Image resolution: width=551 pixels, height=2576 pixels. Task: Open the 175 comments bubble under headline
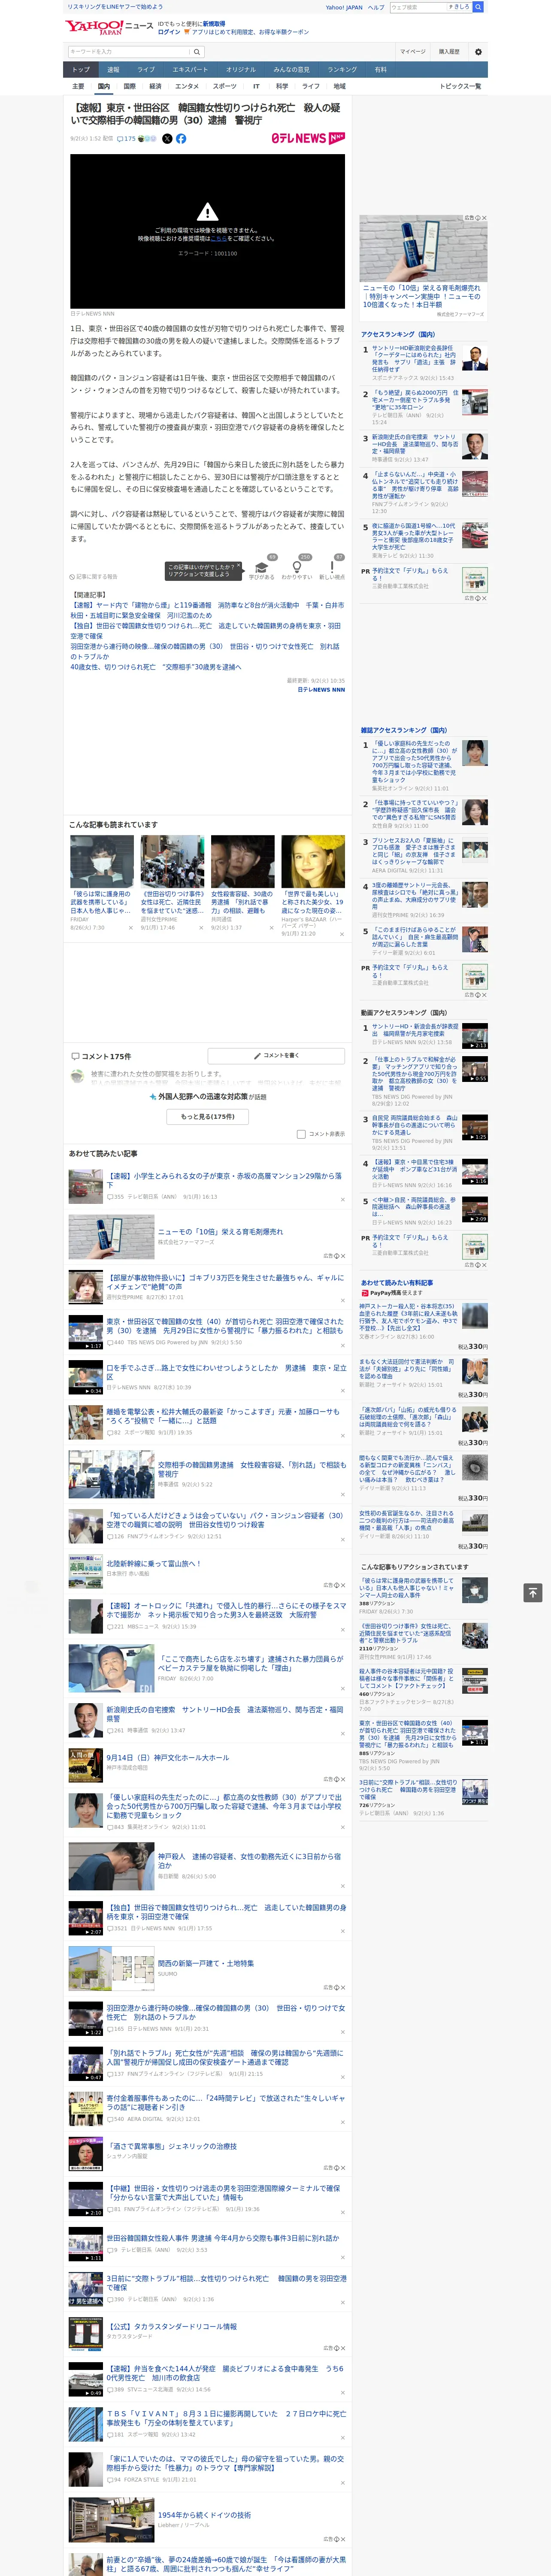[x=126, y=139]
